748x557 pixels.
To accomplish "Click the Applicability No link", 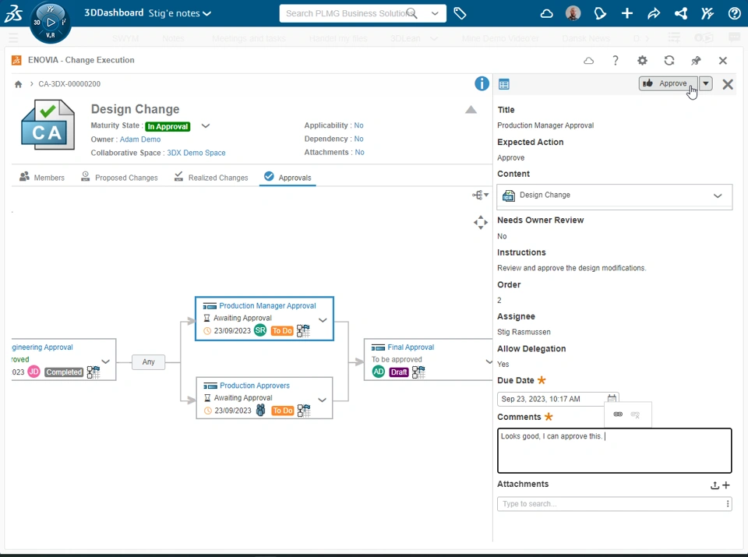I will pyautogui.click(x=358, y=125).
